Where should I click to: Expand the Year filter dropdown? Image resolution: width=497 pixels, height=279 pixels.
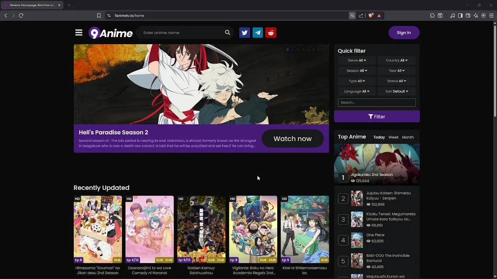[396, 71]
